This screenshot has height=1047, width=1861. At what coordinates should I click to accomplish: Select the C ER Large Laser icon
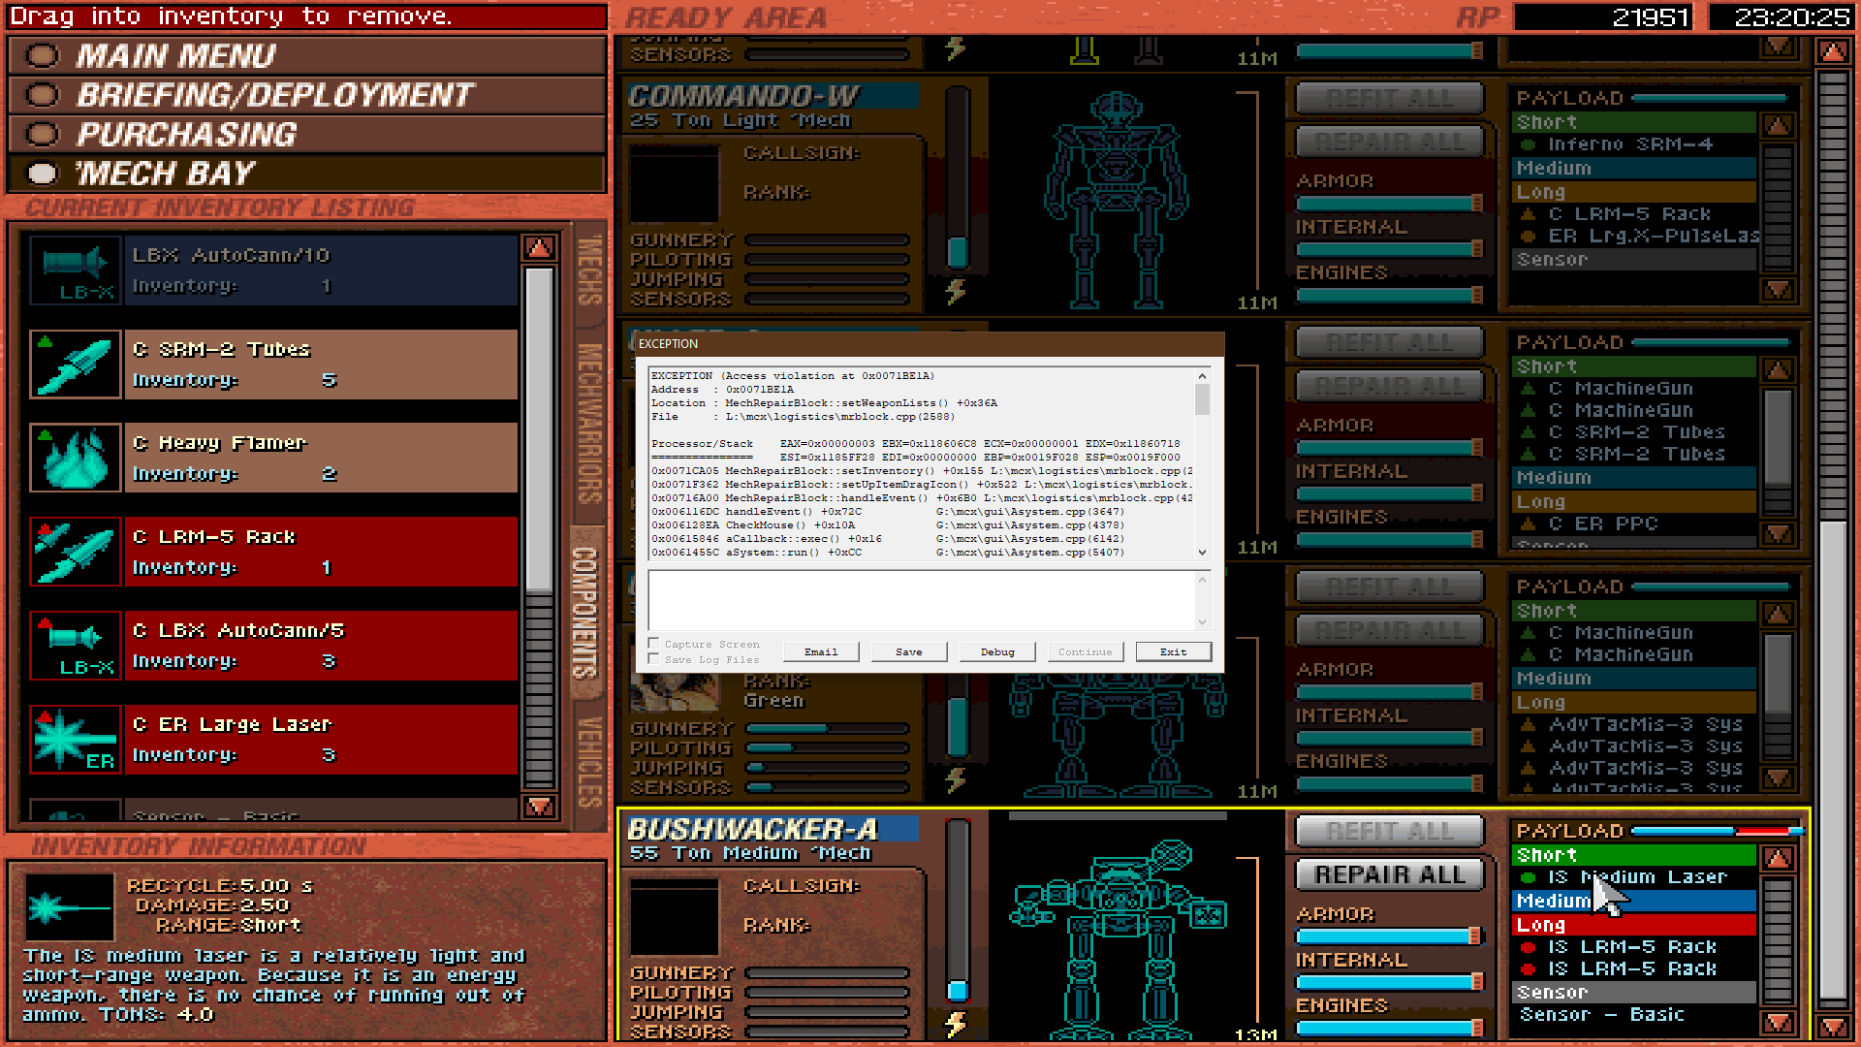[76, 740]
